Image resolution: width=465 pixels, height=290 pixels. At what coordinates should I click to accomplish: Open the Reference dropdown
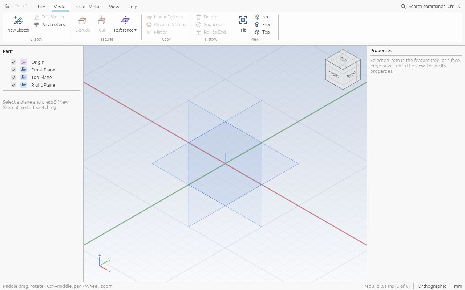125,24
